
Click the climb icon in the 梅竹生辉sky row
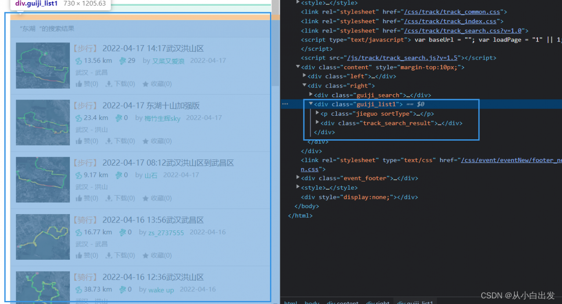click(x=119, y=118)
